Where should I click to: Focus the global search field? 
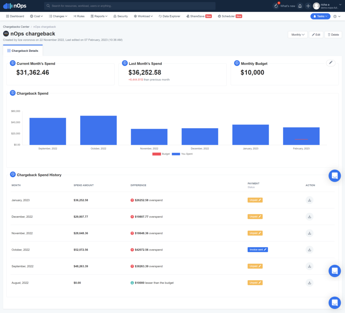(130, 6)
